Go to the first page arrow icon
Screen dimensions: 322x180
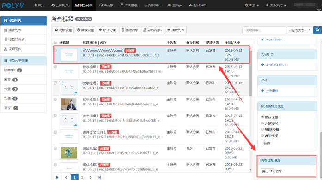coord(57,177)
